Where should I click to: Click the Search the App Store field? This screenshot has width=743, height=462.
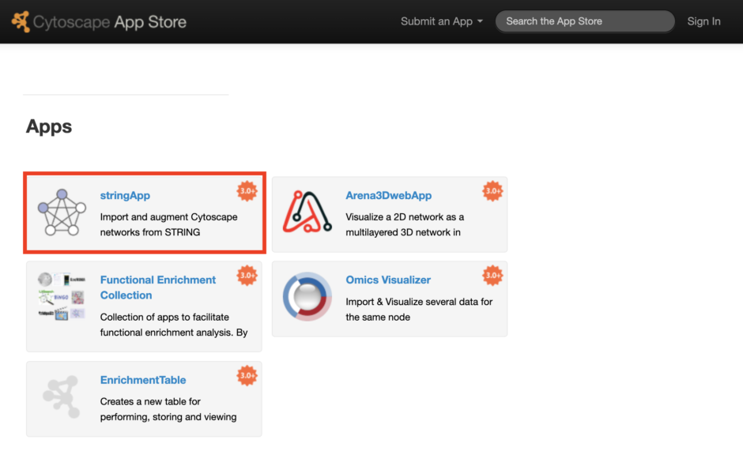pyautogui.click(x=584, y=21)
